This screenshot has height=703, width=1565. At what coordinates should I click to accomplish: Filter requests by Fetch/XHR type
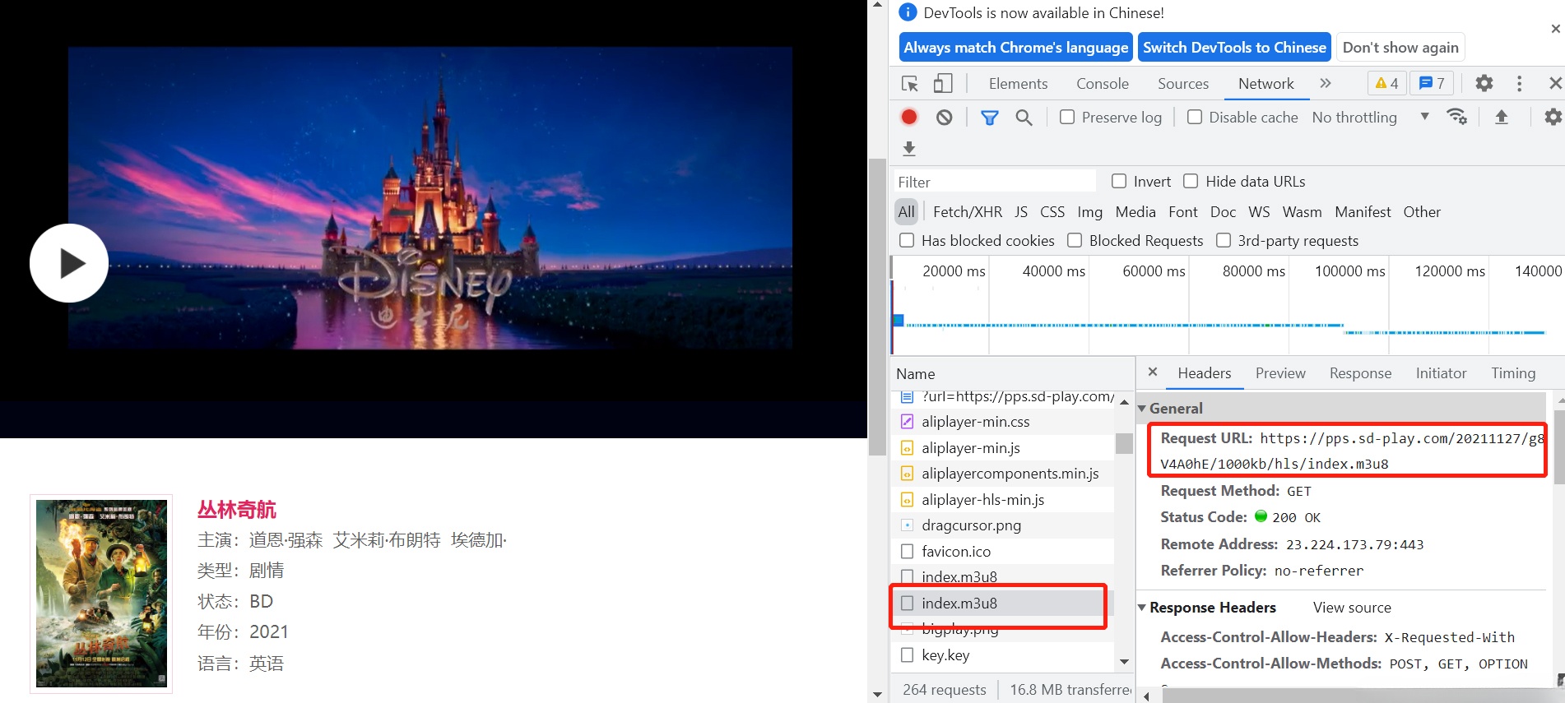pyautogui.click(x=968, y=212)
